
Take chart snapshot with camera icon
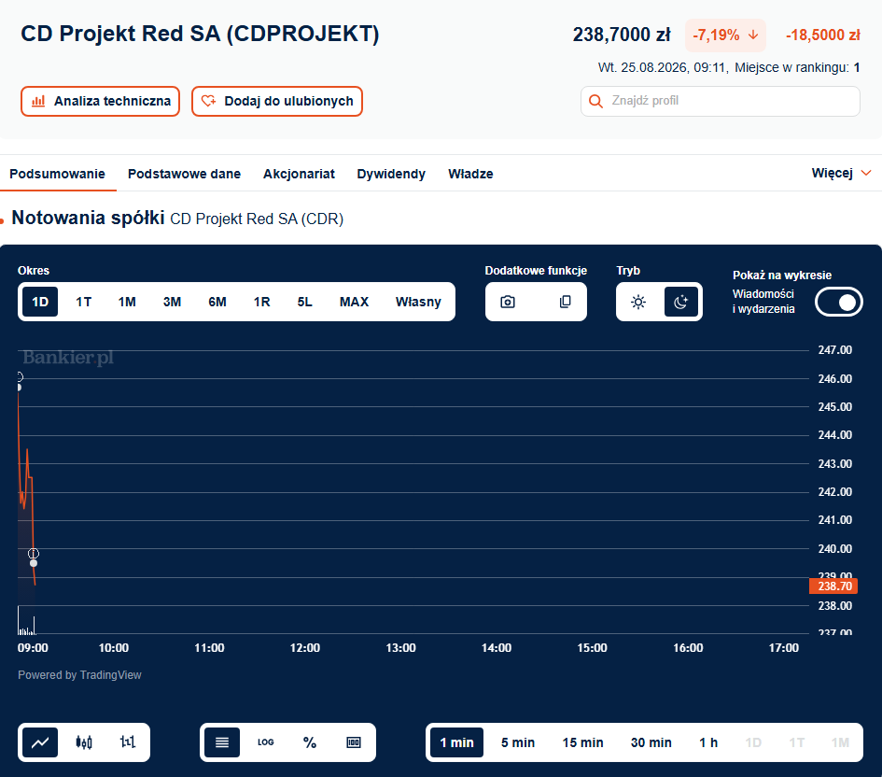[508, 302]
